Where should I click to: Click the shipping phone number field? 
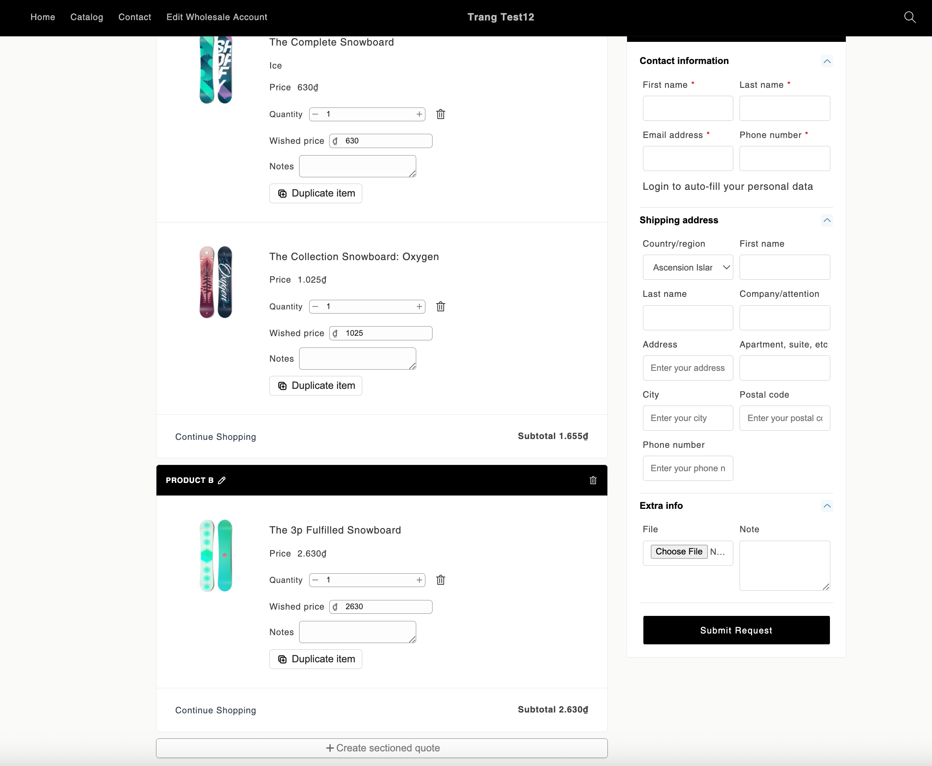(688, 469)
